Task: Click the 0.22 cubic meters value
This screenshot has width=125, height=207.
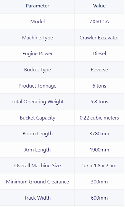Action: tap(99, 118)
